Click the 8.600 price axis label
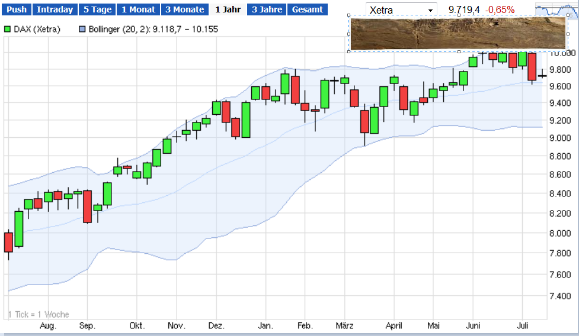579x336 pixels. click(x=560, y=175)
